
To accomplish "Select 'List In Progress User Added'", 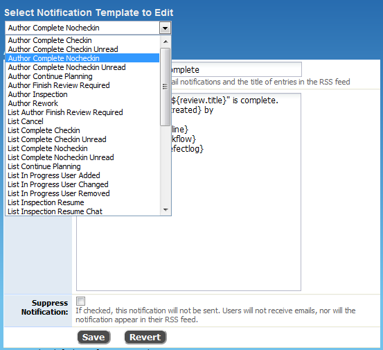I will click(x=83, y=175).
